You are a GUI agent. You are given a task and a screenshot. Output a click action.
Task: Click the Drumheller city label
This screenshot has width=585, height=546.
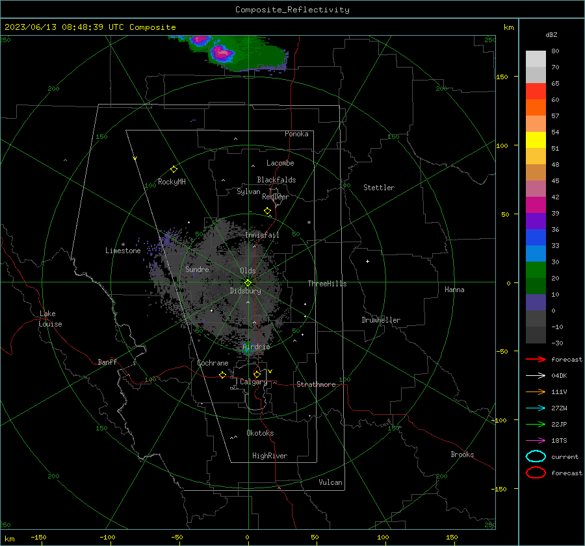pos(381,320)
